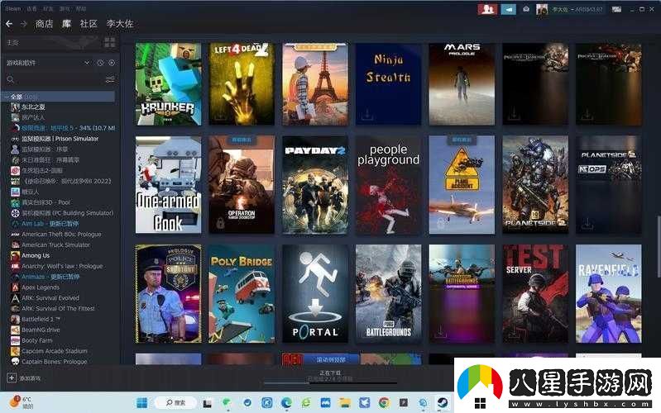This screenshot has width=661, height=413.
Task: Open WeChat icon on the taskbar
Action: [227, 403]
